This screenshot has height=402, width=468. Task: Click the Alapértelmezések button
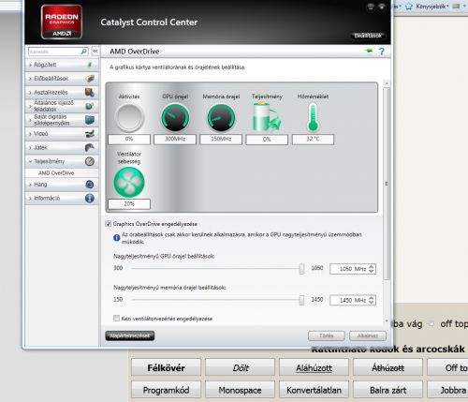point(130,335)
